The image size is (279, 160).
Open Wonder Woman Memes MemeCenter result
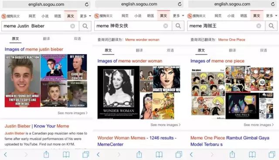(137, 141)
